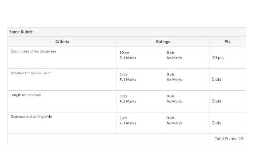Open the Description of the discussion criterion
This screenshot has width=270, height=151.
tap(33, 51)
